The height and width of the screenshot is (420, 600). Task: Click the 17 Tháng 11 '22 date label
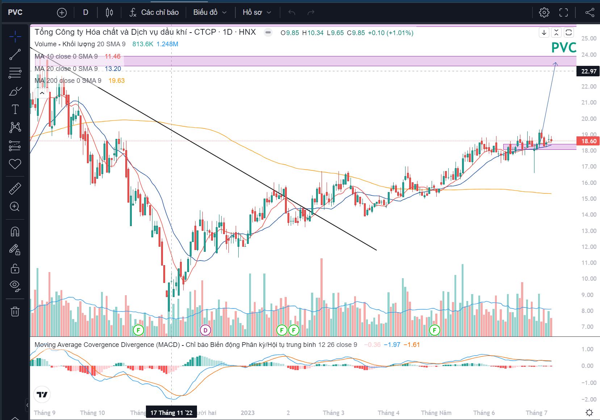pos(171,413)
